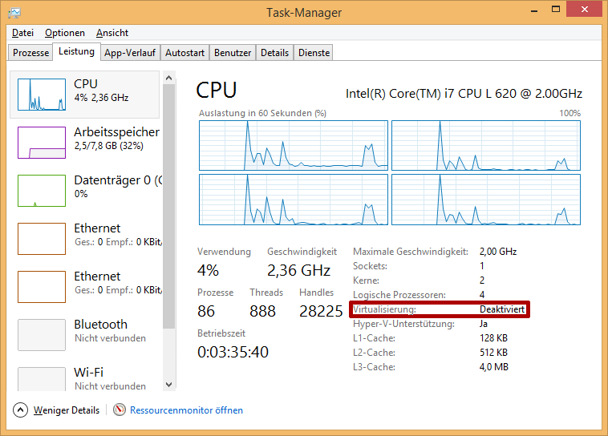Open the Optionen menu
The height and width of the screenshot is (436, 608).
[x=65, y=33]
